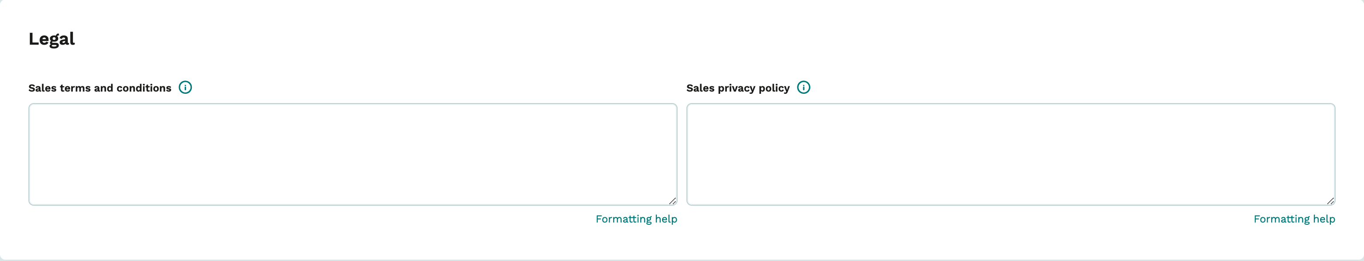Place cursor in the left Legal text box
The width and height of the screenshot is (1364, 261).
pos(353,154)
